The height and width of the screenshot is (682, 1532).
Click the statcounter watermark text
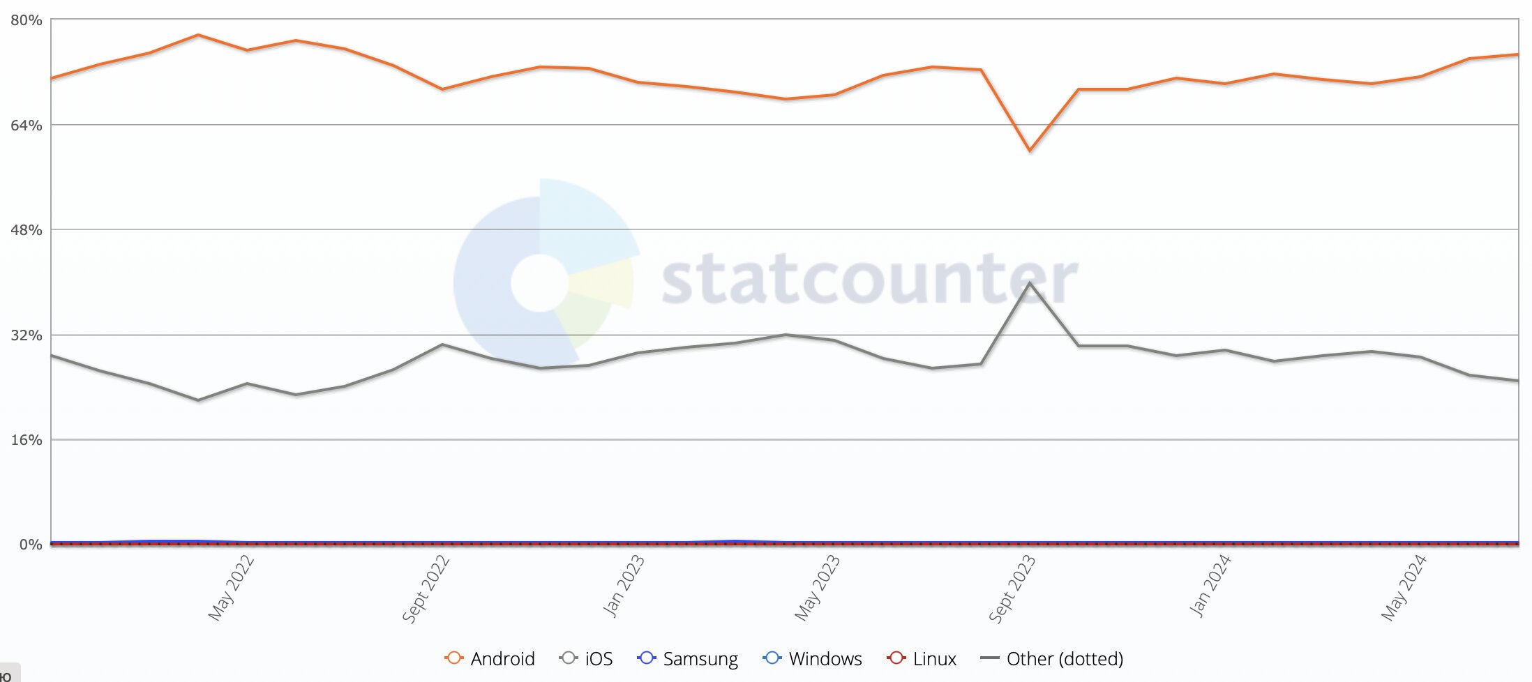[869, 278]
